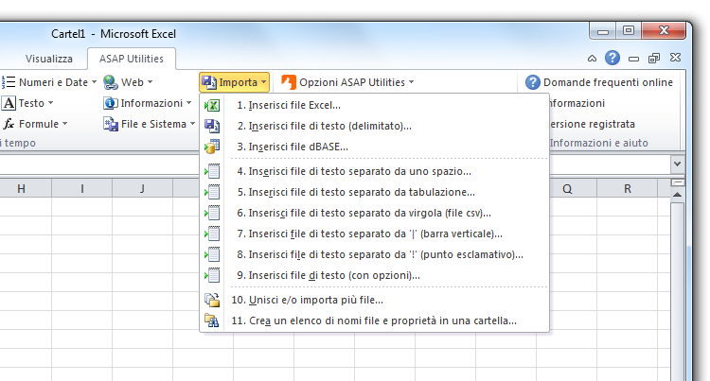Choose Unisci e/o importa più file
710x381 pixels.
[375, 300]
